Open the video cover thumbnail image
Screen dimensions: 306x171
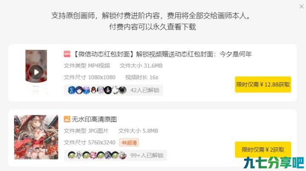coord(36,72)
